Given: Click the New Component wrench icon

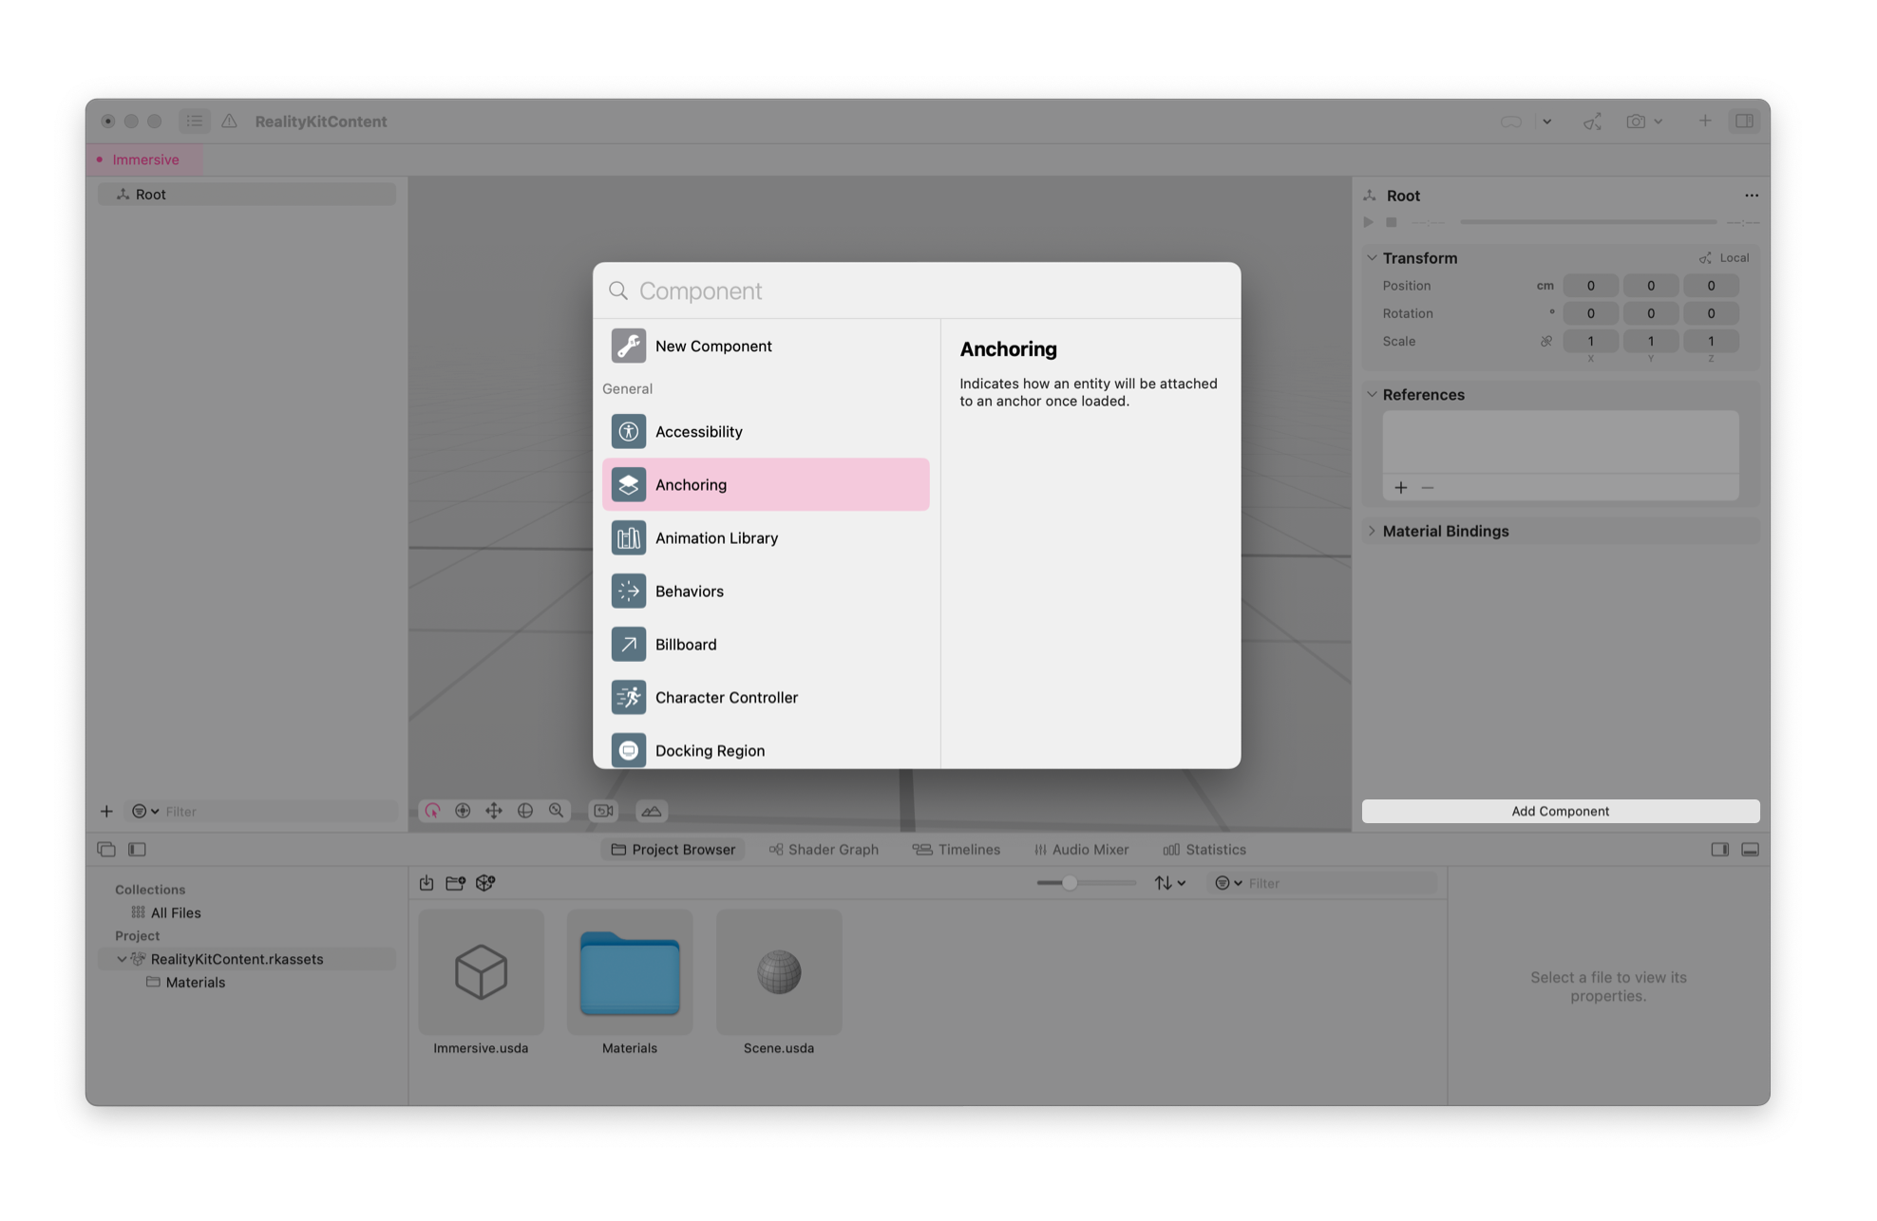Looking at the screenshot, I should coord(628,346).
